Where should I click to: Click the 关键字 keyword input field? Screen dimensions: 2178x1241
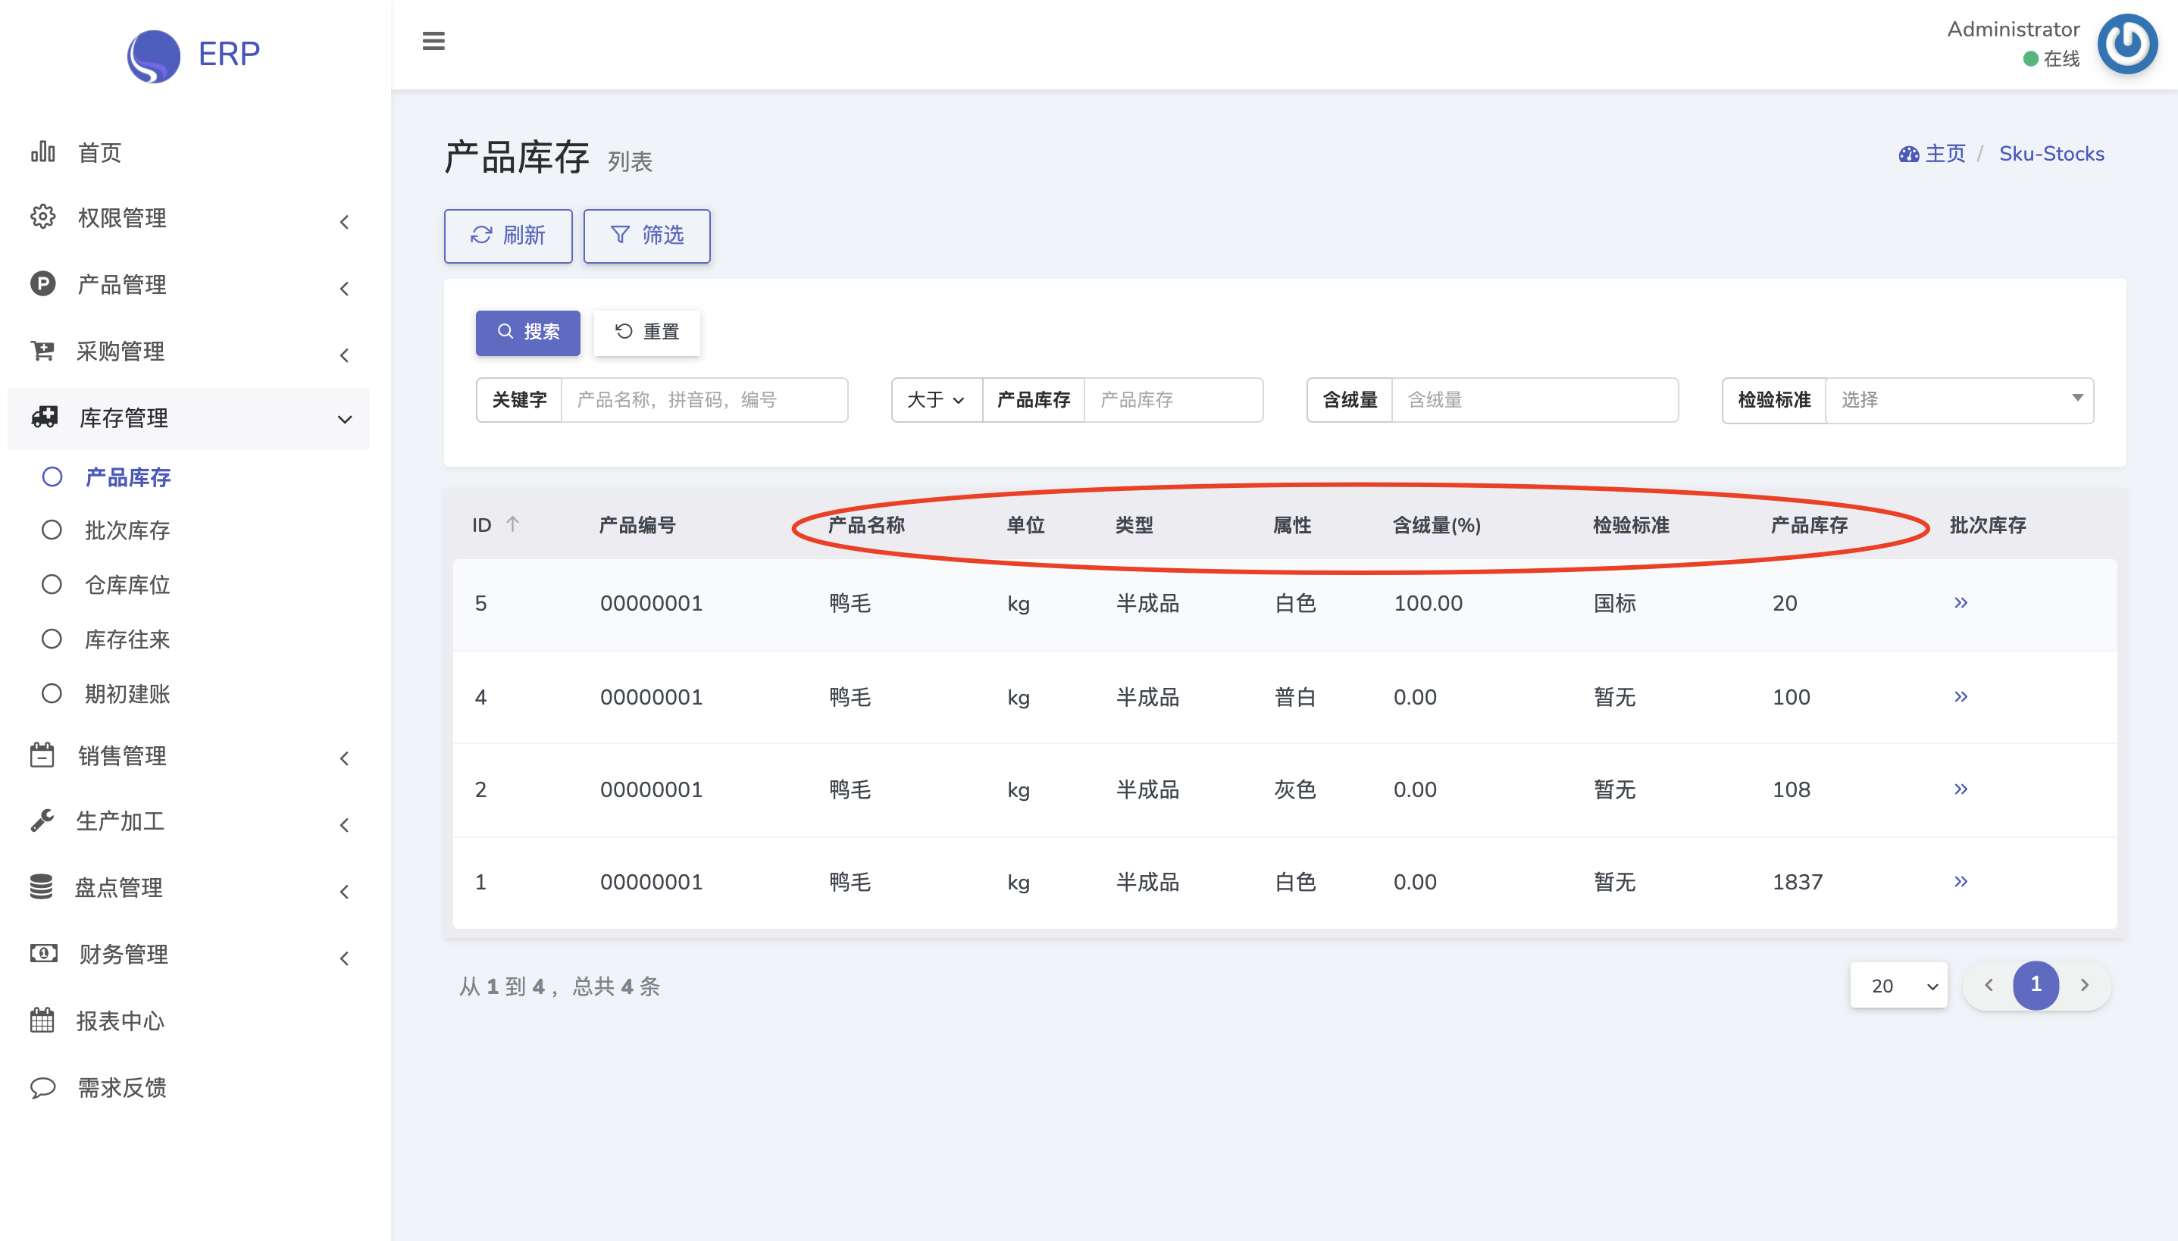pyautogui.click(x=703, y=400)
